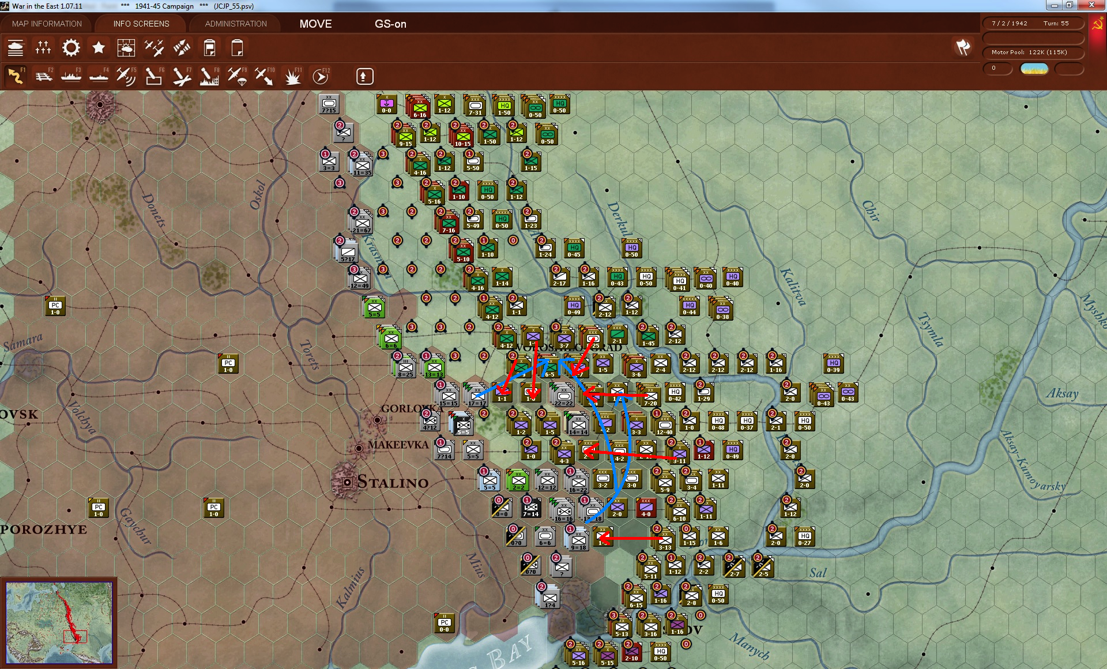Select the 12-40 unit counter
Image resolution: width=1107 pixels, height=669 pixels.
coord(664,425)
